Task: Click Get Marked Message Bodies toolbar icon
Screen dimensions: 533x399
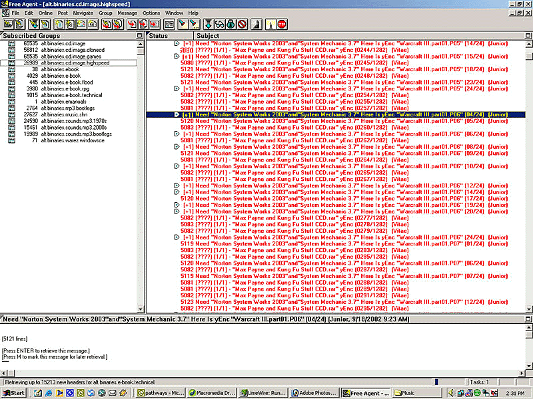Action: [33, 24]
